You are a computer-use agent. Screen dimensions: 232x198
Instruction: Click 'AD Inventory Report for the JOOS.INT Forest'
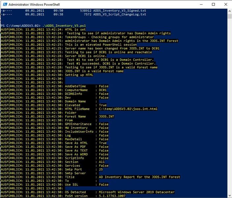[139, 177]
